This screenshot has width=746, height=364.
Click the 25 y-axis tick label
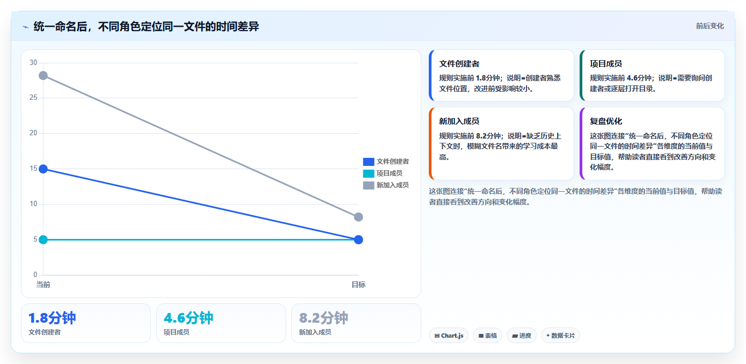click(x=33, y=98)
